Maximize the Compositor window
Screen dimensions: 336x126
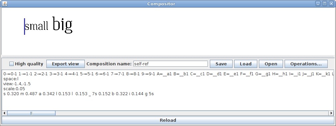pos(325,4)
